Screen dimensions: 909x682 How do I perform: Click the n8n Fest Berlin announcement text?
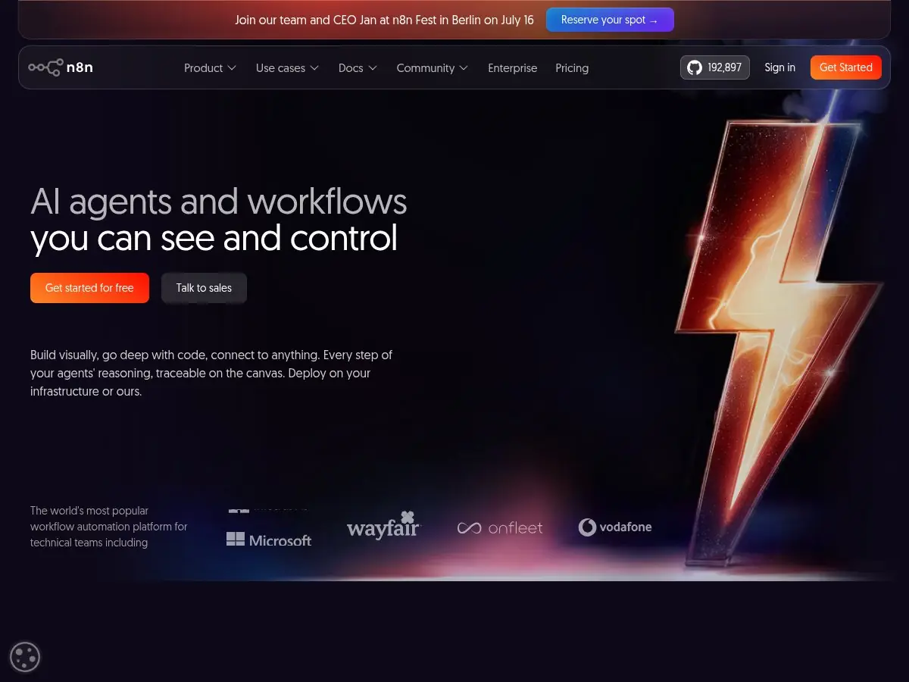pyautogui.click(x=384, y=20)
